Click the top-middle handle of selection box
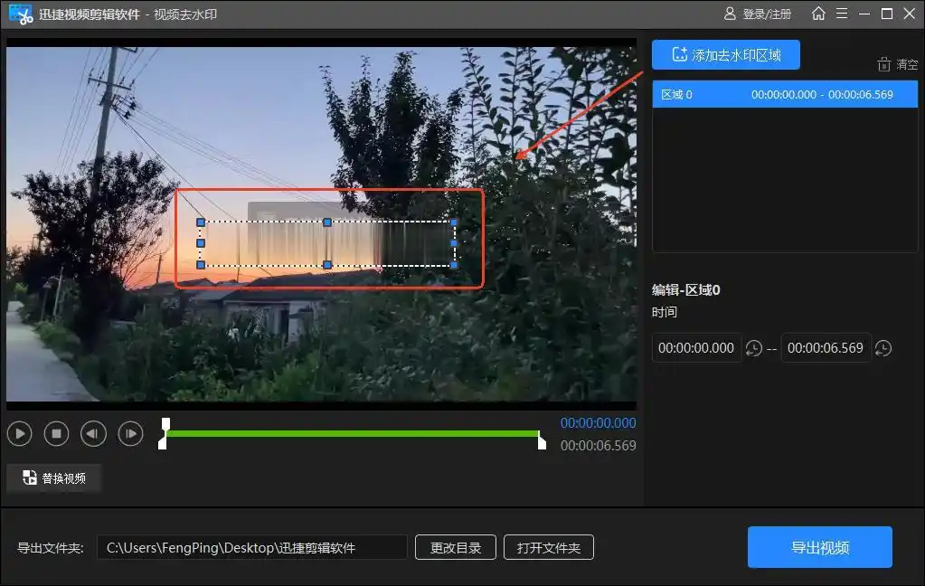 pyautogui.click(x=327, y=222)
